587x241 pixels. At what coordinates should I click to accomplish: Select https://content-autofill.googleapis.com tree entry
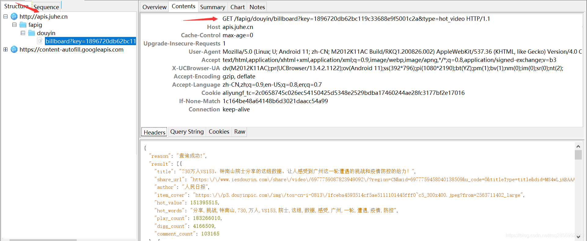72,49
